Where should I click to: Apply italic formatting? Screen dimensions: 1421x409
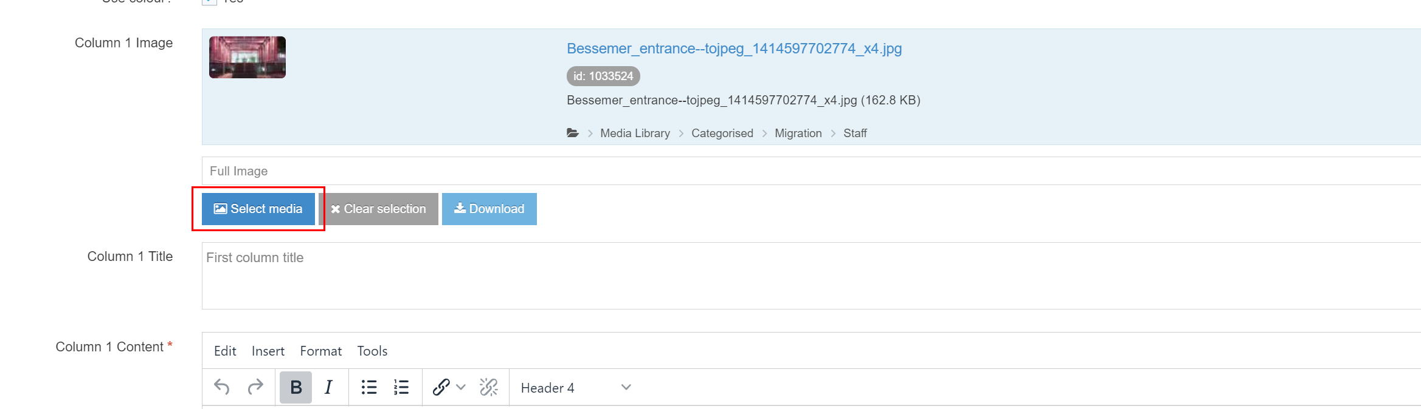coord(328,387)
